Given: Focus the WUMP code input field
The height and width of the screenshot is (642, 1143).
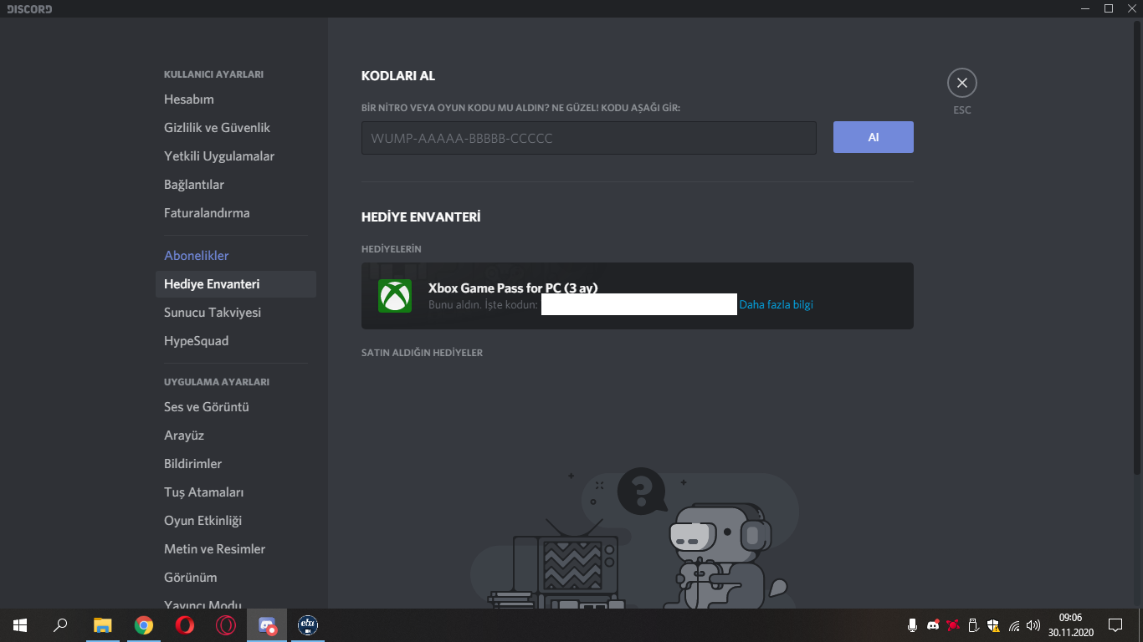Looking at the screenshot, I should click(589, 138).
